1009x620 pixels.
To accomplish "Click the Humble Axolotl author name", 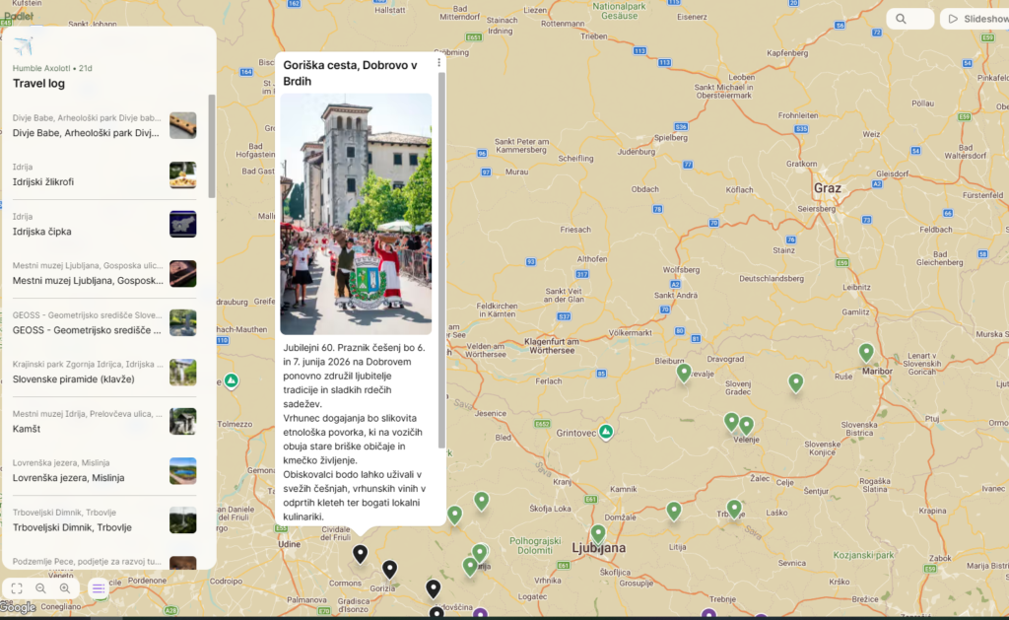I will click(x=41, y=68).
